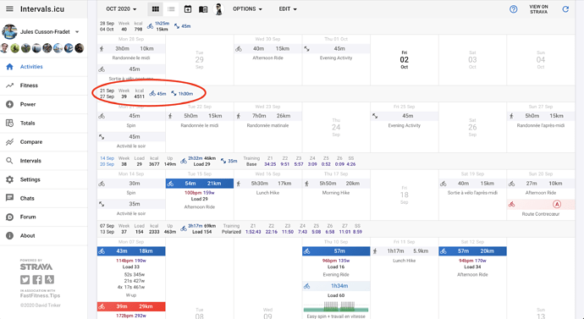This screenshot has height=319, width=584.
Task: Switch to calendar grid view
Action: pos(156,9)
